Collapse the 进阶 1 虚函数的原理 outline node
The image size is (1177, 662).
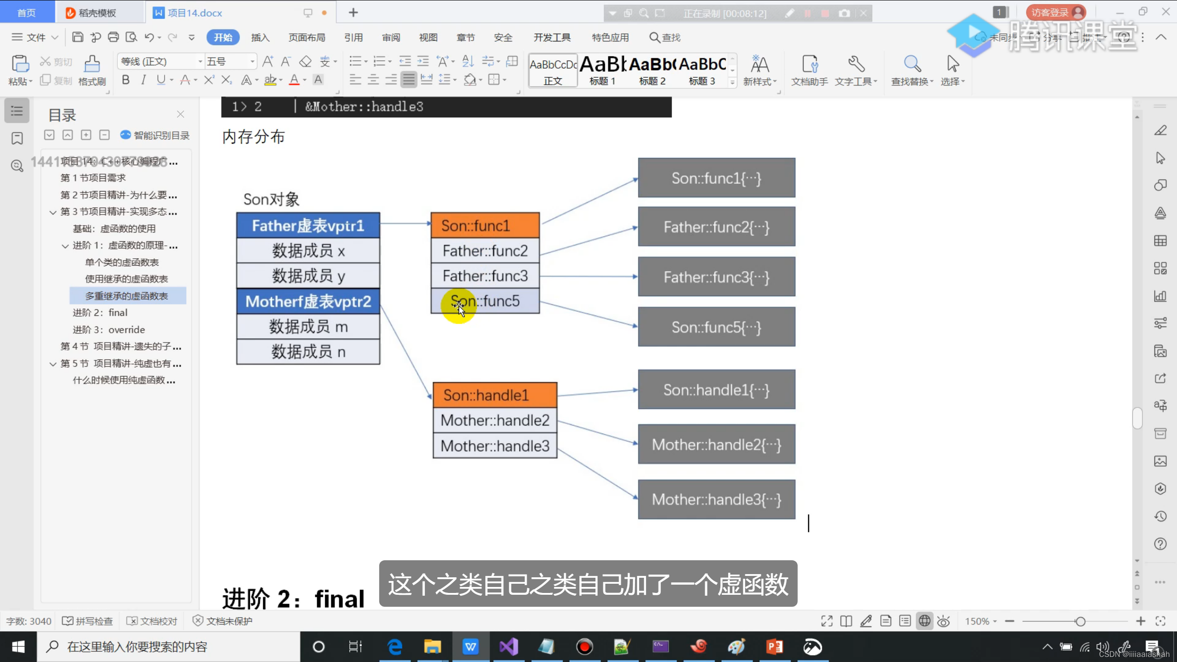65,246
